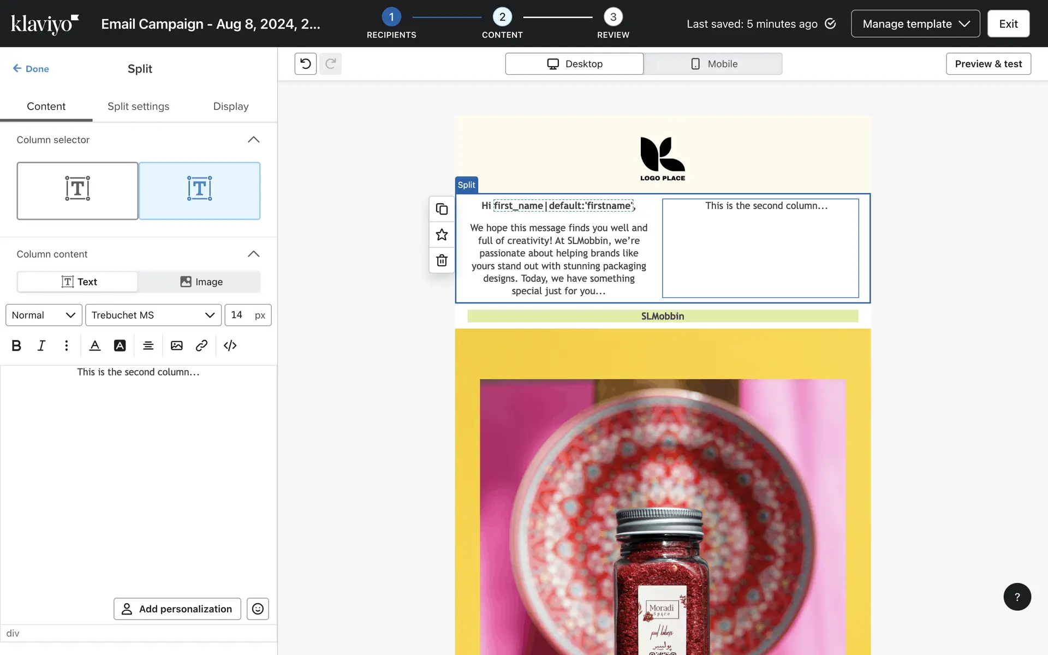Open the Normal paragraph style dropdown
Screen dimensions: 1048x655
(44, 315)
